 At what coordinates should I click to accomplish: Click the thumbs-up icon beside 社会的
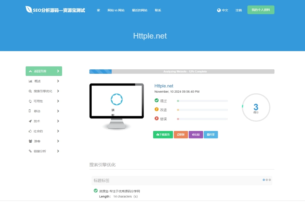30,131
